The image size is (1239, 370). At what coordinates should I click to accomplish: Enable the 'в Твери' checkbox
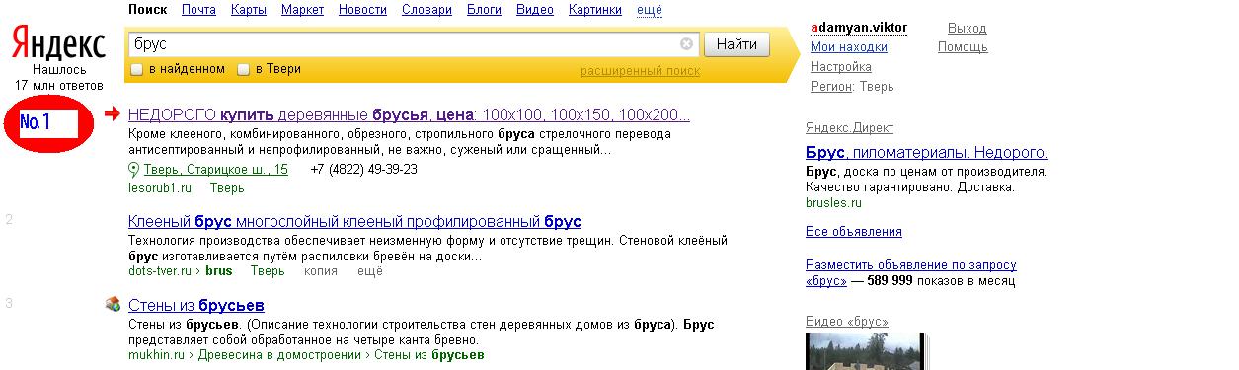pyautogui.click(x=244, y=69)
